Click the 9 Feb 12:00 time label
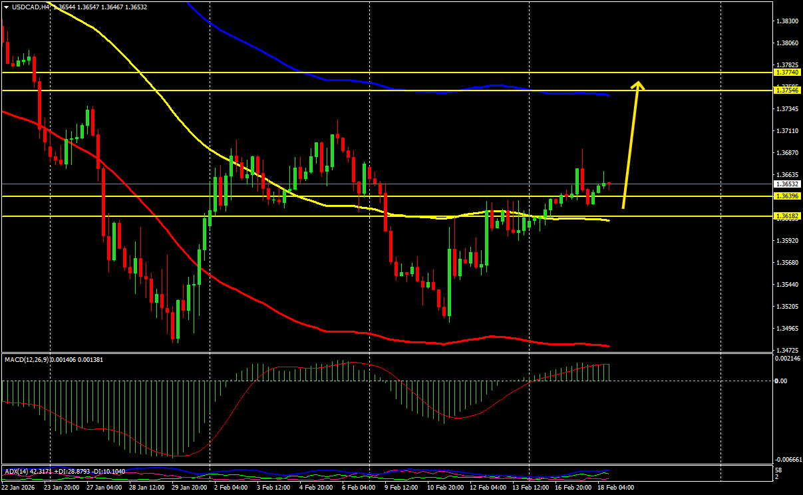This screenshot has height=495, width=803. (x=402, y=488)
